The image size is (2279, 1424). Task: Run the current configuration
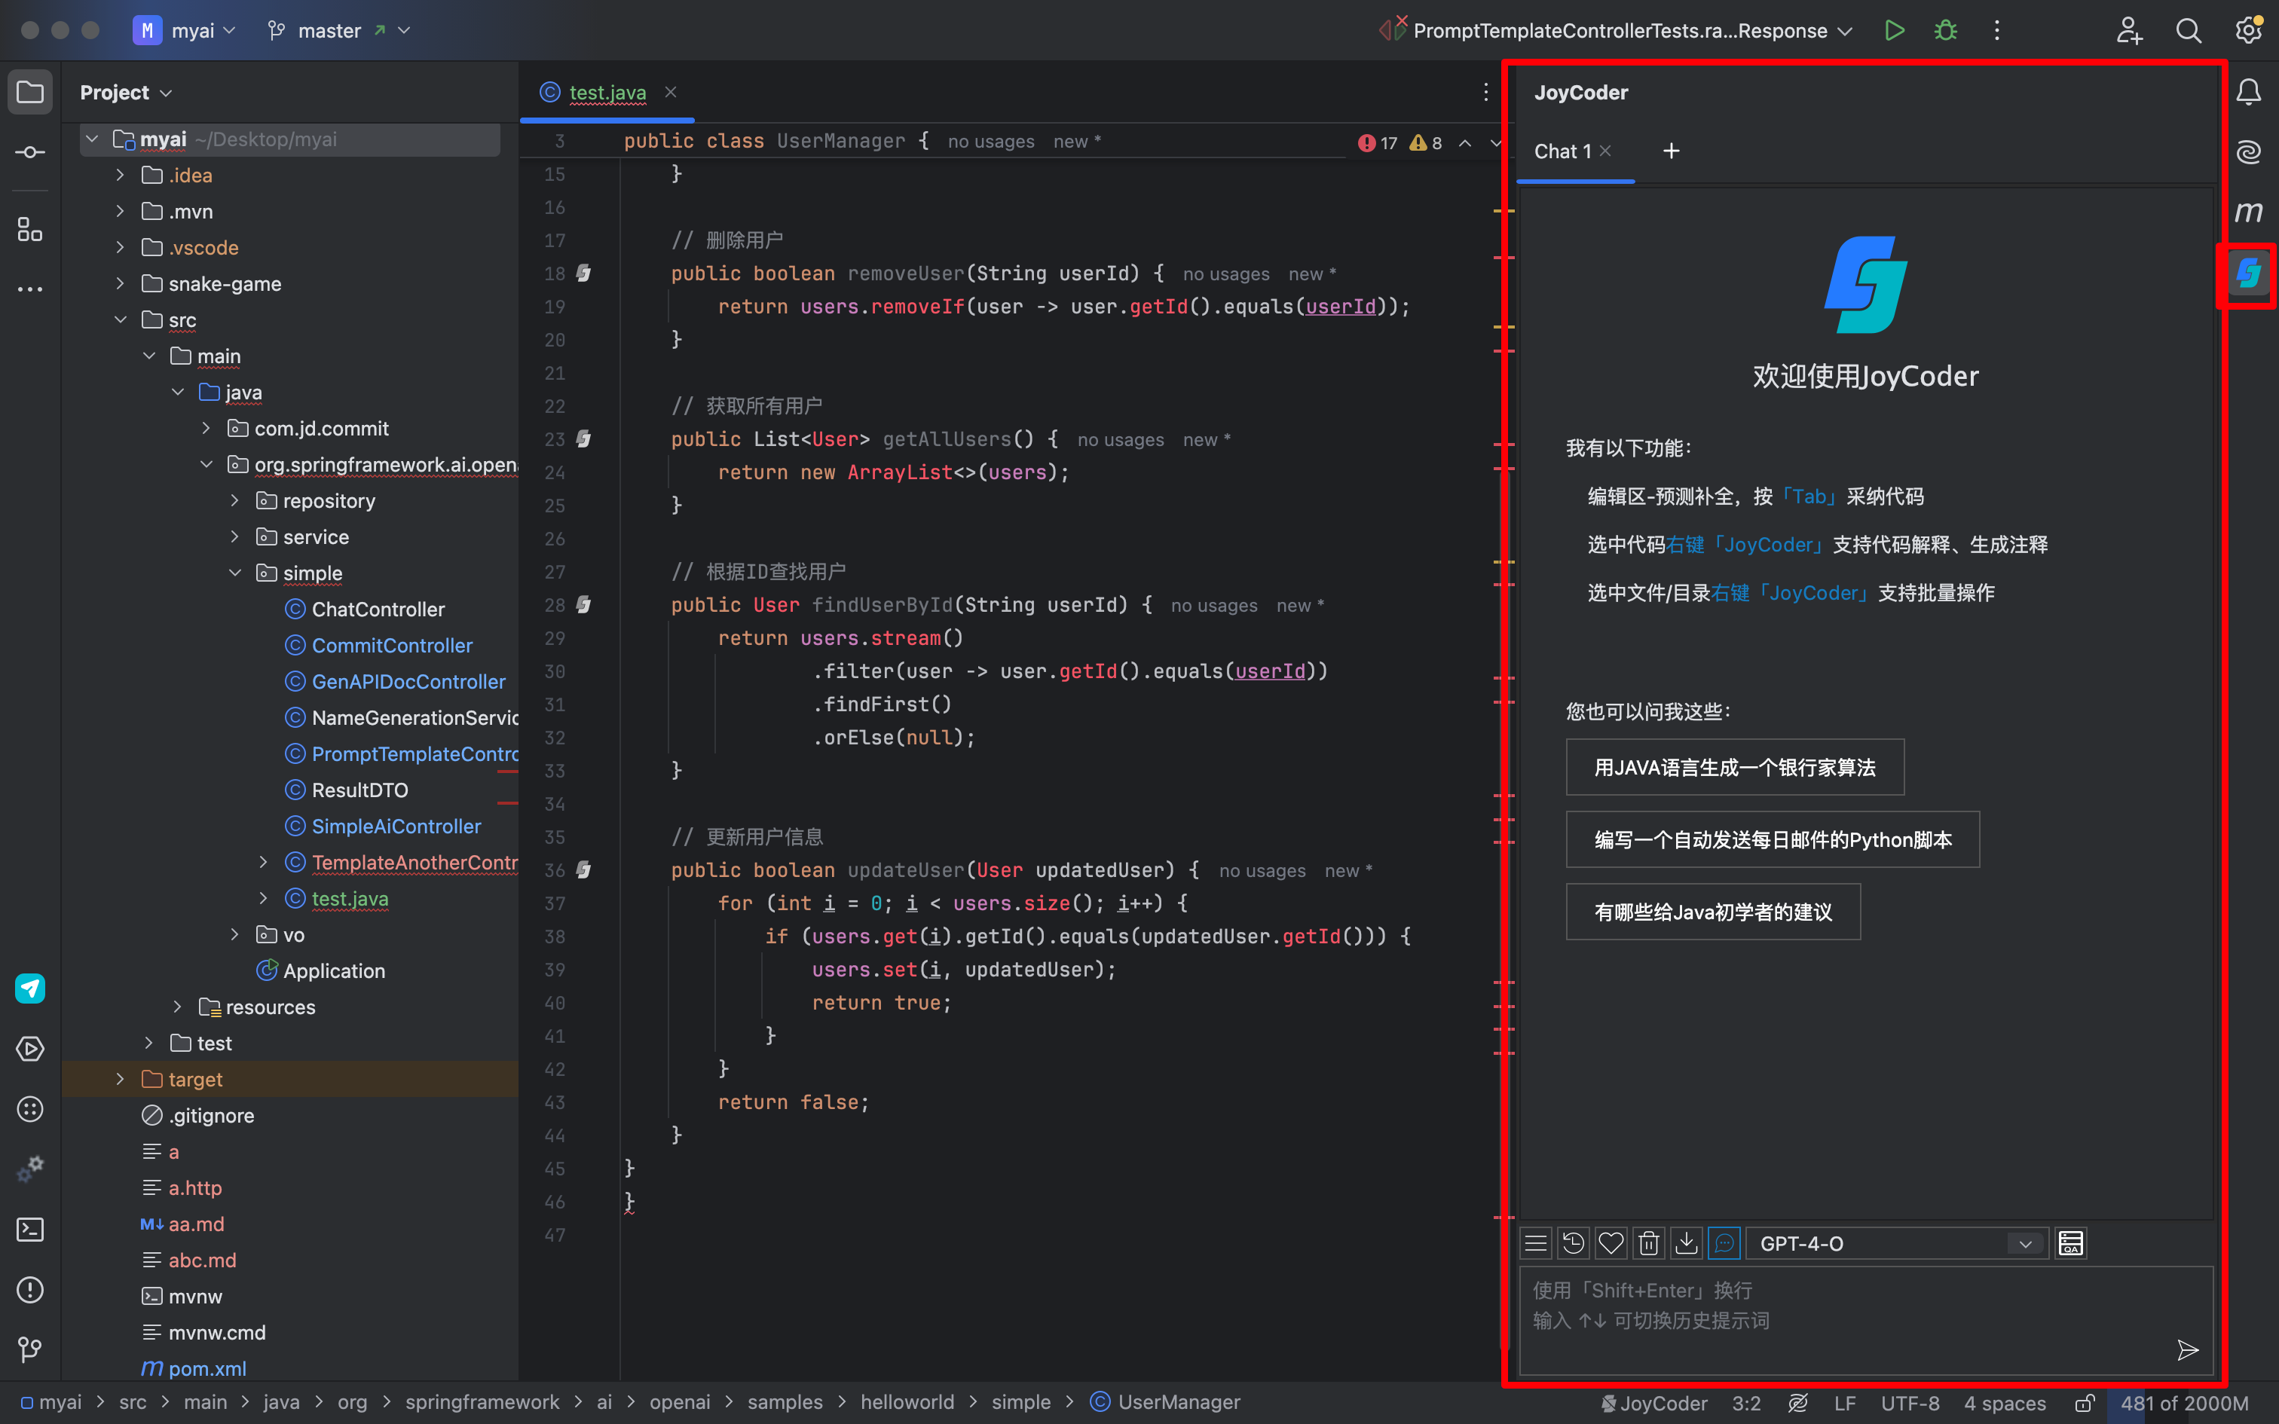[1894, 30]
